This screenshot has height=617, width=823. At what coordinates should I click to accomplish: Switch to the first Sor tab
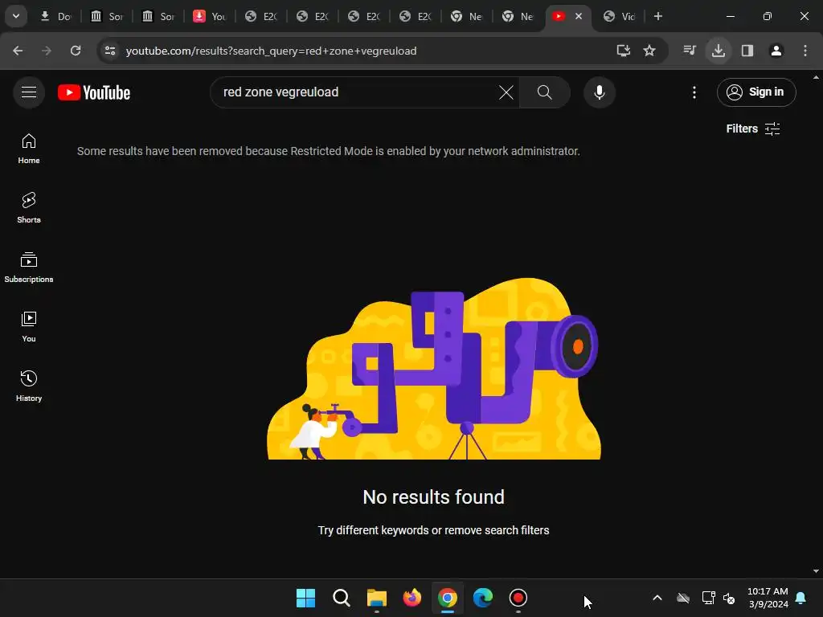pos(107,16)
